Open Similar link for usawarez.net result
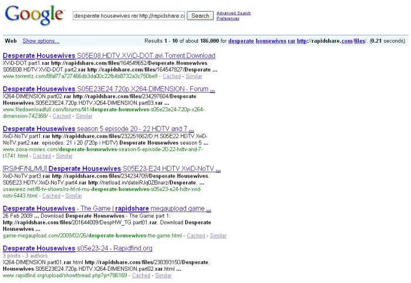The width and height of the screenshot is (411, 283). click(x=73, y=196)
